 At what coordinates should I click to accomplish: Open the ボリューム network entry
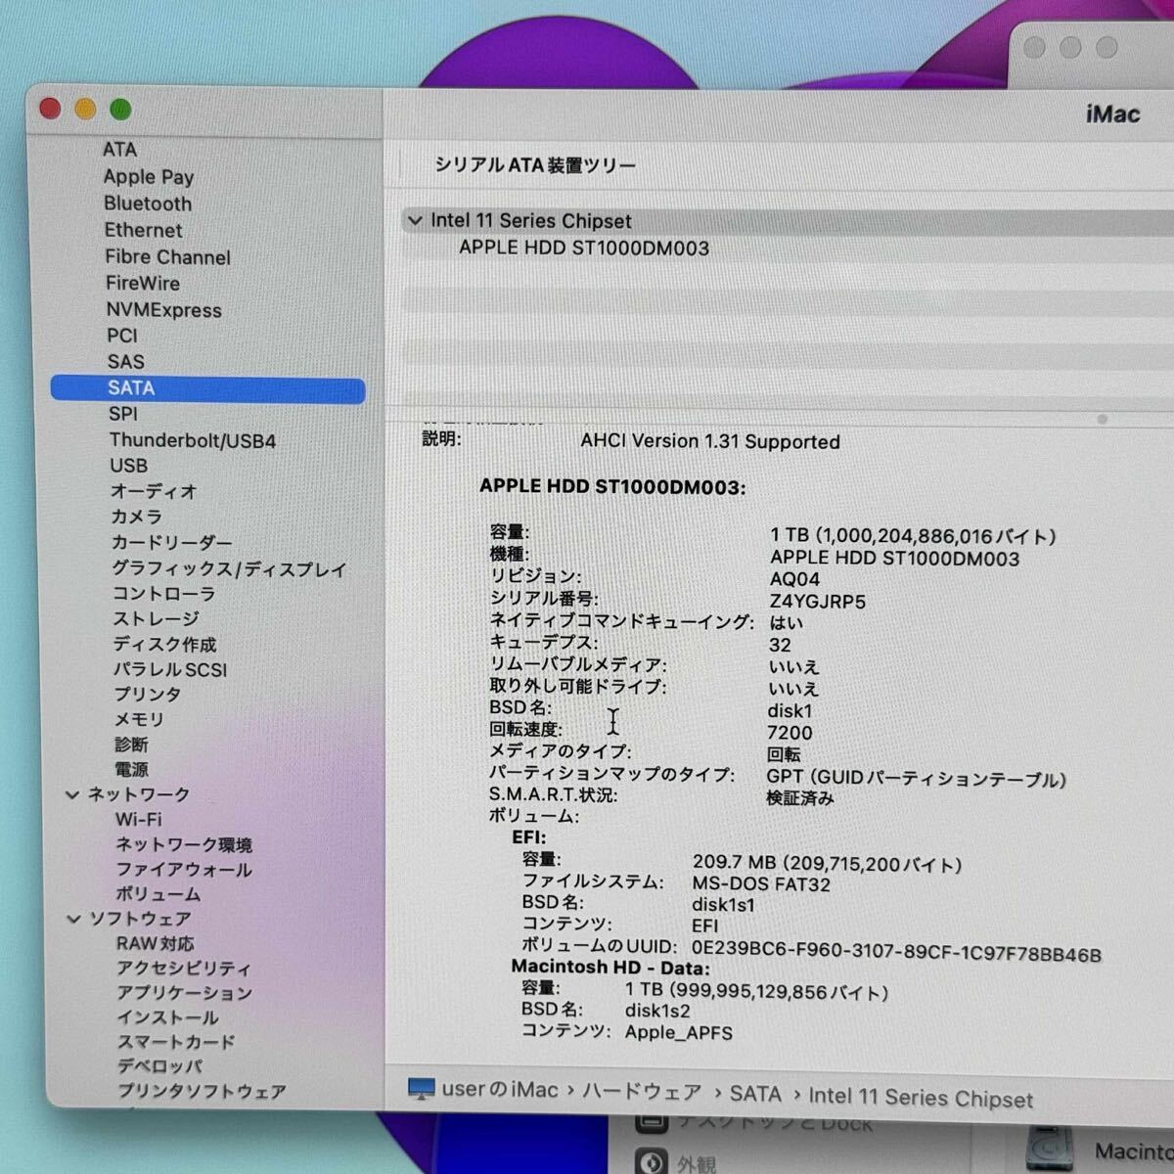point(158,894)
